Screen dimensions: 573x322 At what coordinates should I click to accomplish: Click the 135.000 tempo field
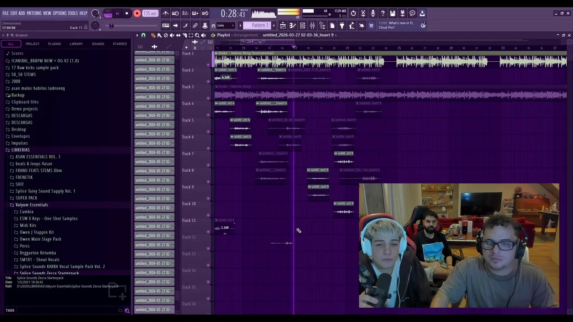click(x=150, y=13)
